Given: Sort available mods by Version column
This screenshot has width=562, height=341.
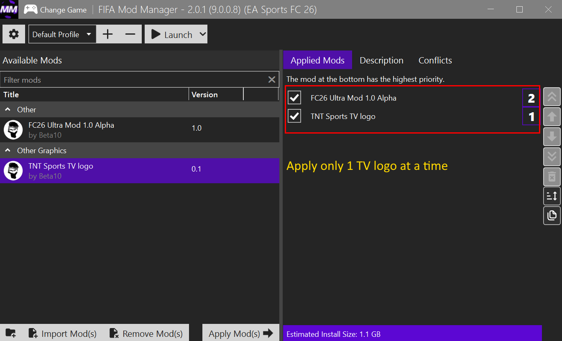Looking at the screenshot, I should 216,95.
